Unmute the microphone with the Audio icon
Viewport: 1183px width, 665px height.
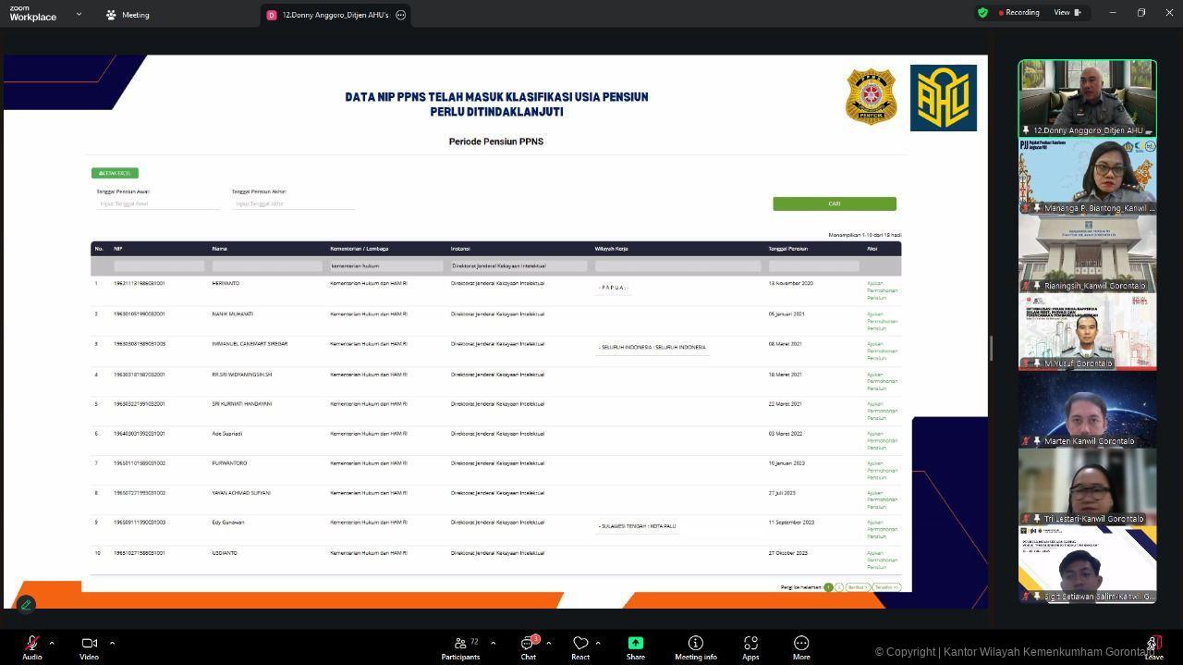[x=31, y=644]
